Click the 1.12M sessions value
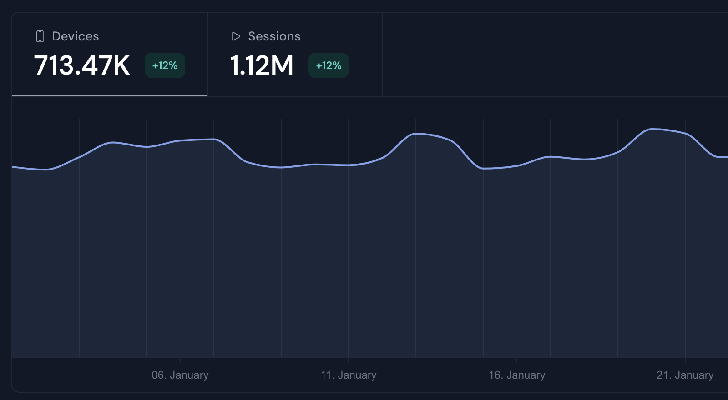728x400 pixels. click(x=262, y=65)
